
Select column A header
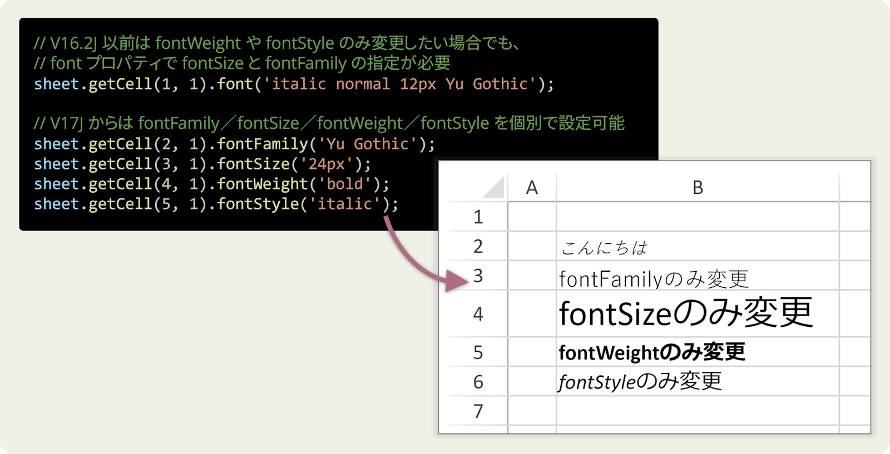pyautogui.click(x=532, y=187)
